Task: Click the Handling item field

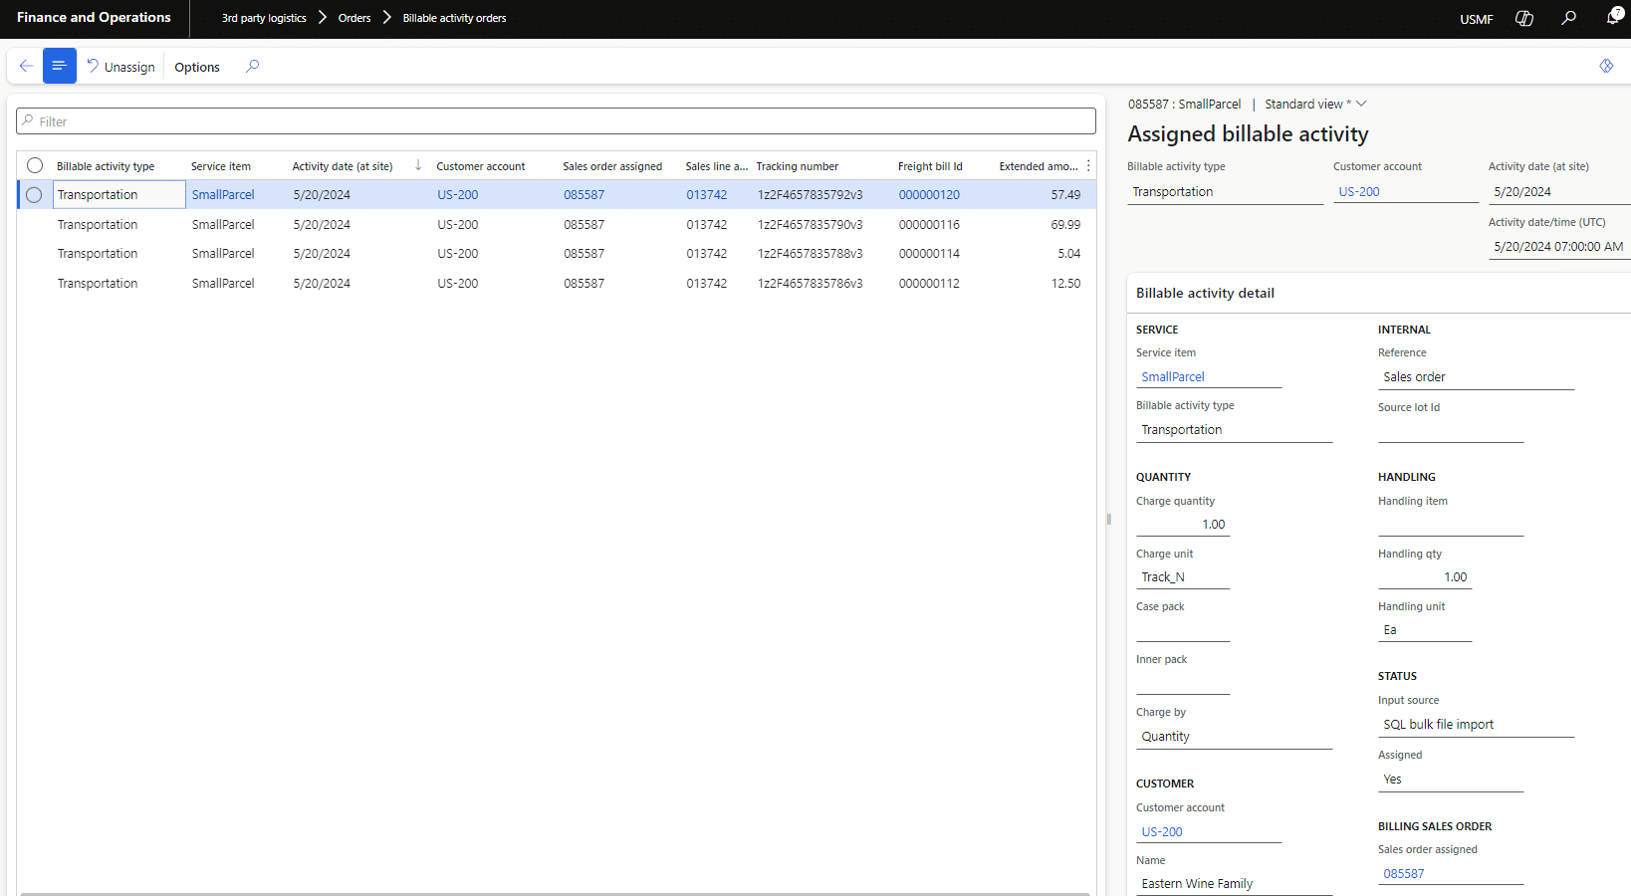Action: click(x=1451, y=525)
